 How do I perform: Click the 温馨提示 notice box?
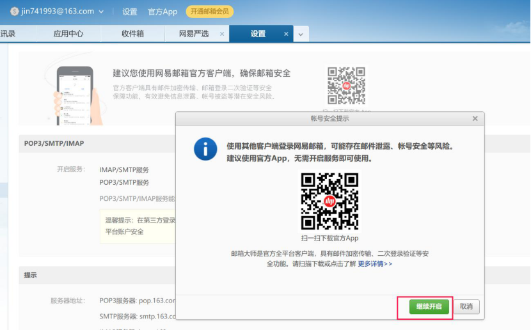pyautogui.click(x=138, y=226)
